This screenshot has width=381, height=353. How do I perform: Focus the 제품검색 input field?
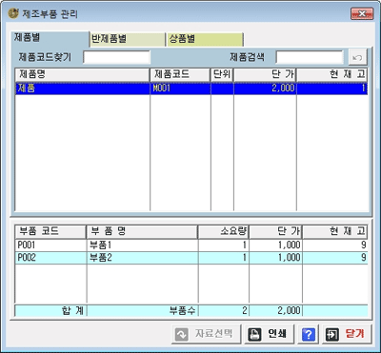pyautogui.click(x=310, y=57)
